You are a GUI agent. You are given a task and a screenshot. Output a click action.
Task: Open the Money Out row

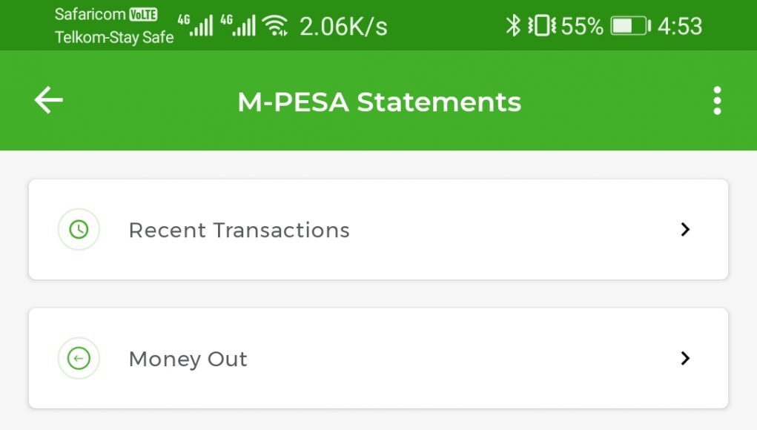[378, 358]
